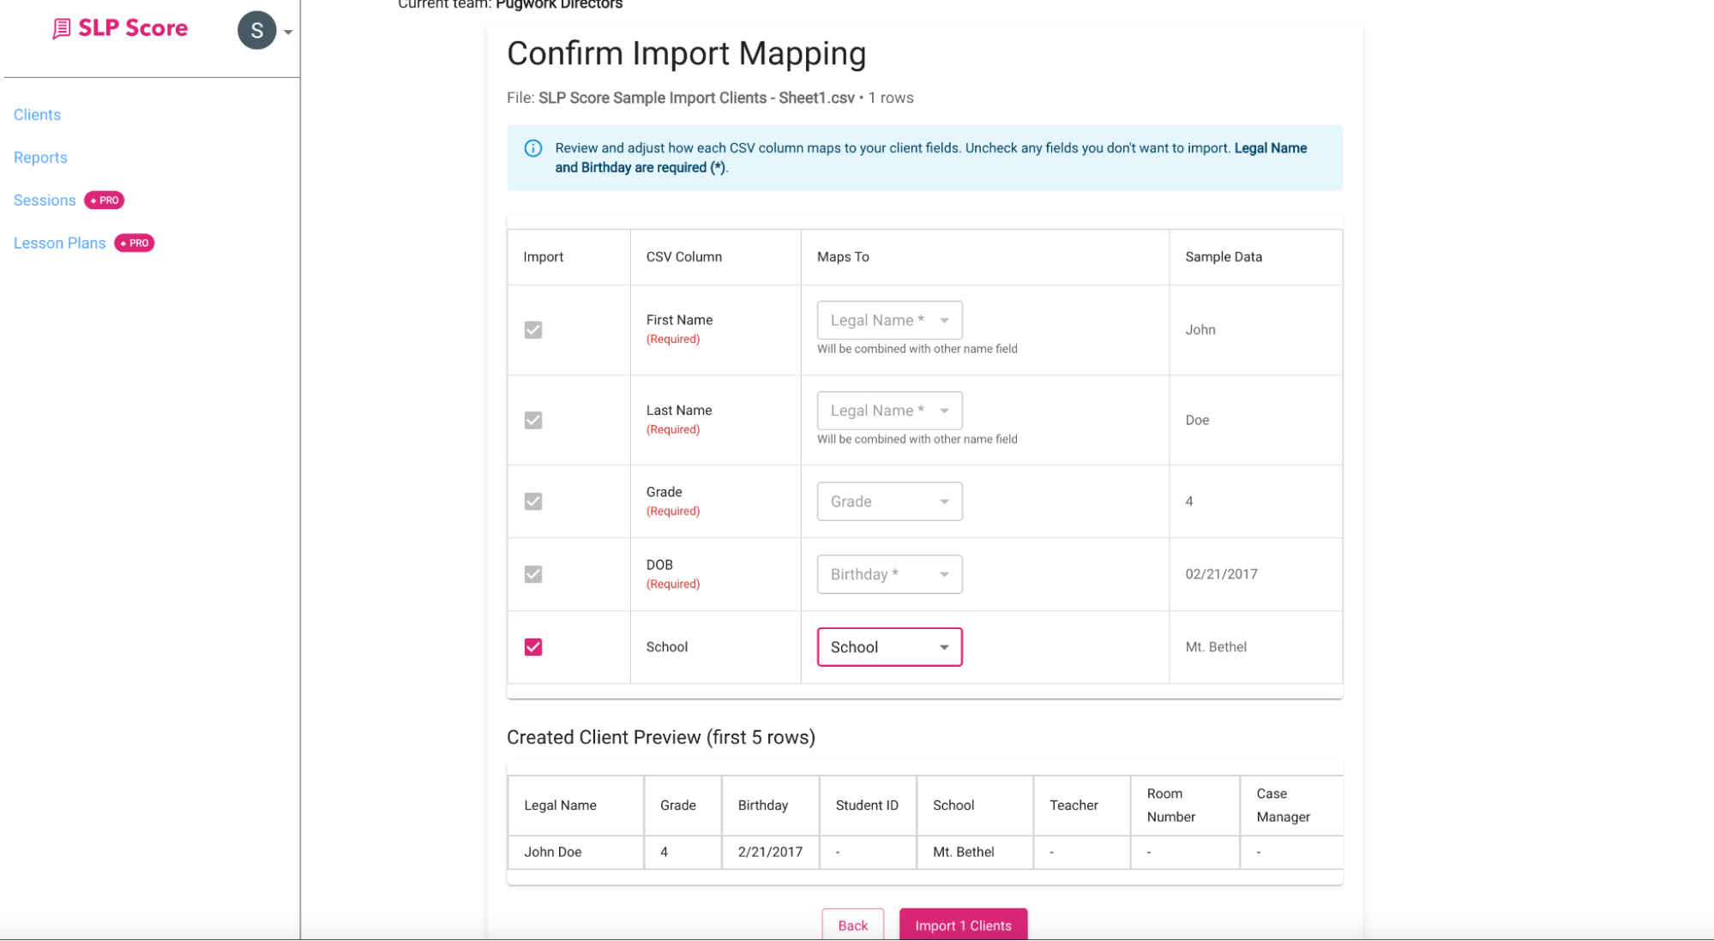1714x941 pixels.
Task: Select the John Doe row in the preview table
Action: pyautogui.click(x=553, y=851)
